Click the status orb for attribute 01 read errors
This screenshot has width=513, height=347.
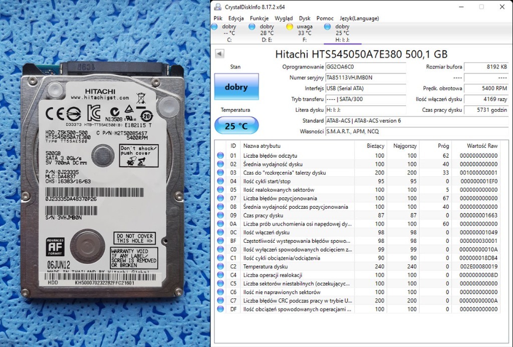pos(220,156)
